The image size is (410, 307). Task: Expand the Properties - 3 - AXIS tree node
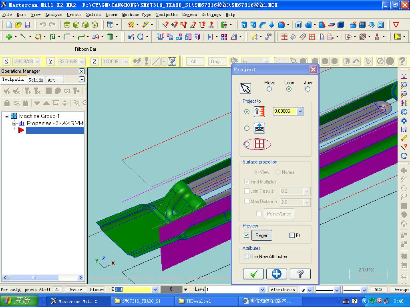(14, 124)
